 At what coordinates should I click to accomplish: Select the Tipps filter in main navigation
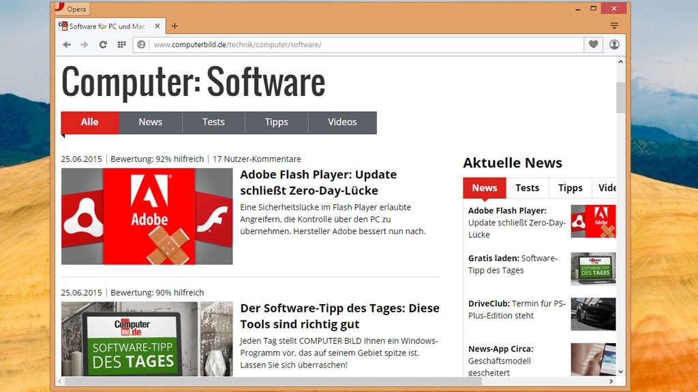pos(277,122)
